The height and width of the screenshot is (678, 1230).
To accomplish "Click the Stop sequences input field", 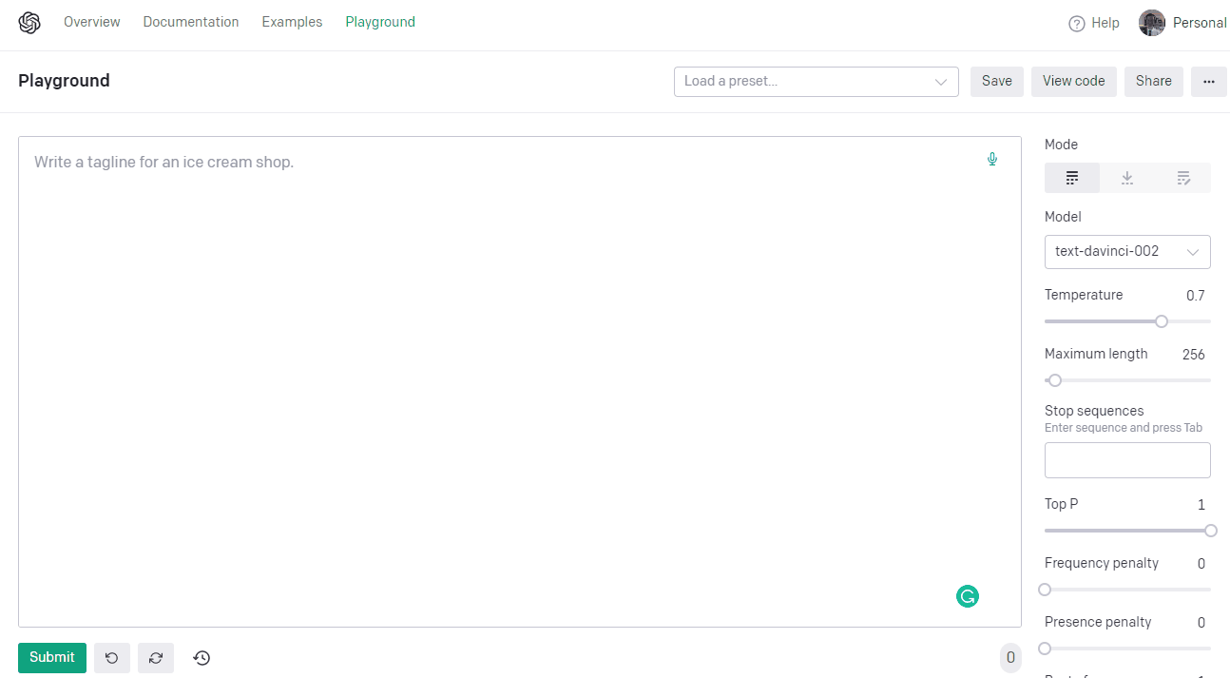I will (x=1127, y=460).
